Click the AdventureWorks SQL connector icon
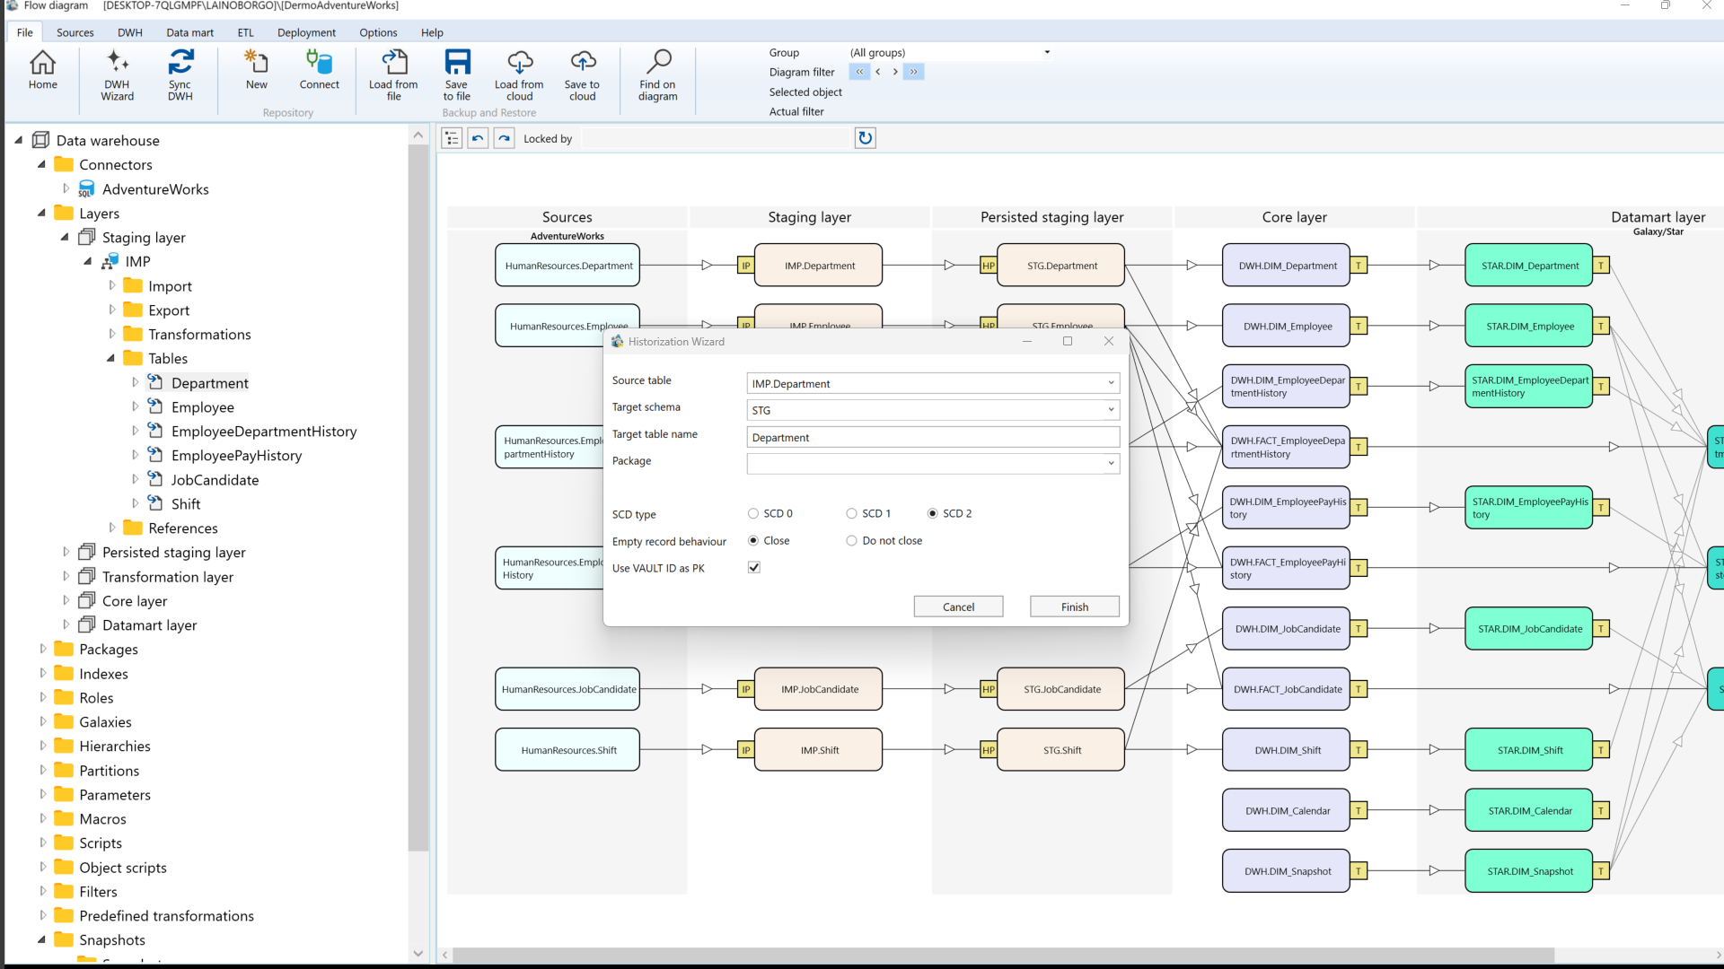Screen dimensions: 1724x969 click(86, 189)
